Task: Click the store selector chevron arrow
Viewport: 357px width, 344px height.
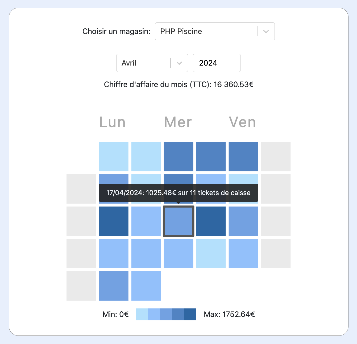Action: pyautogui.click(x=266, y=31)
